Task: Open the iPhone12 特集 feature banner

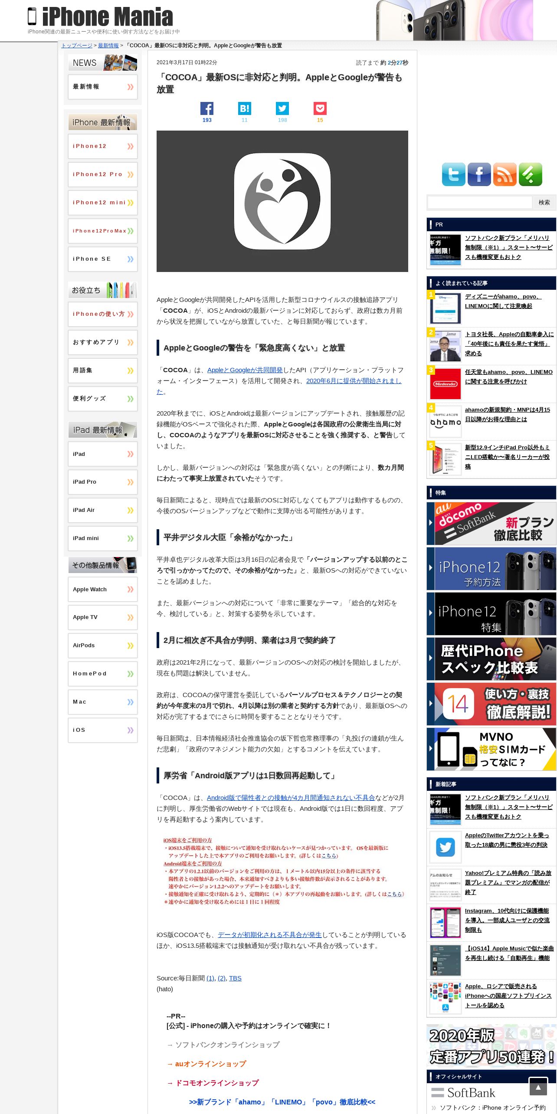Action: point(491,614)
